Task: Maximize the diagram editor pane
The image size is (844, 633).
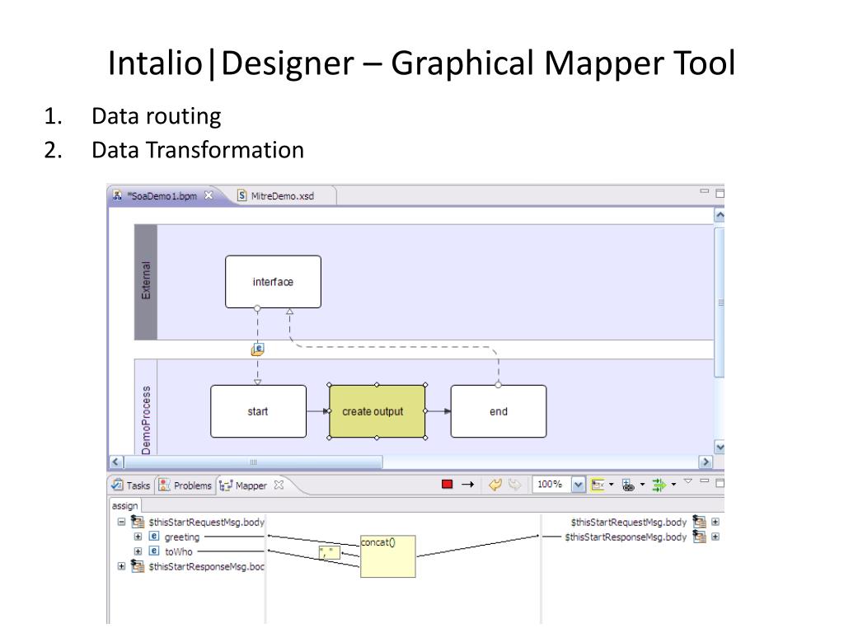Action: [x=720, y=193]
